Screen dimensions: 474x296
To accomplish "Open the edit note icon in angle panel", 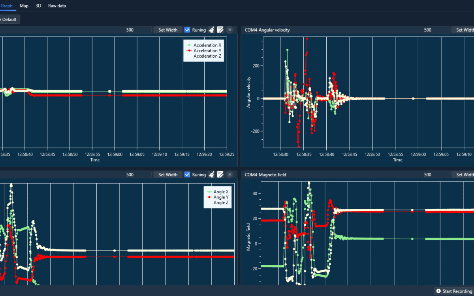I will point(220,175).
